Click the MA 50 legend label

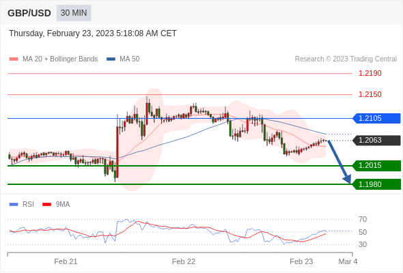[130, 59]
